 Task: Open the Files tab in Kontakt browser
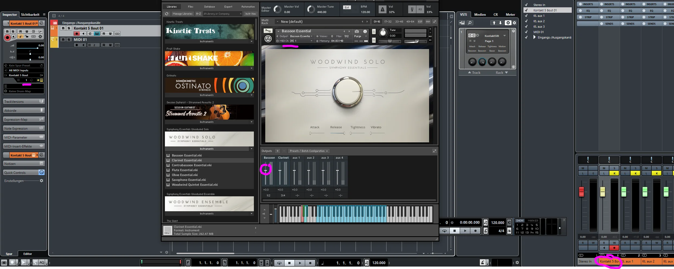(191, 7)
